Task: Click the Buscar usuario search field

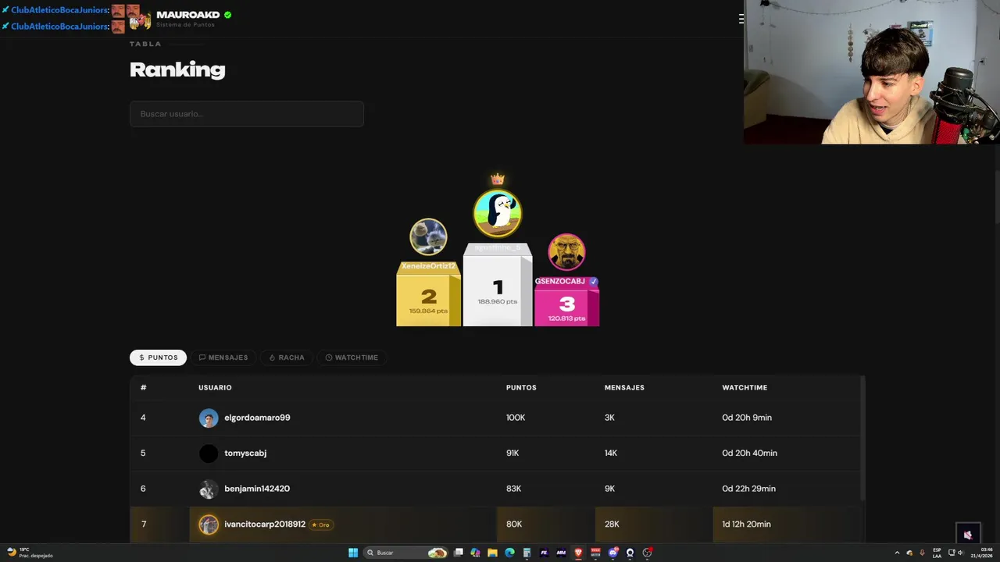Action: 247,114
